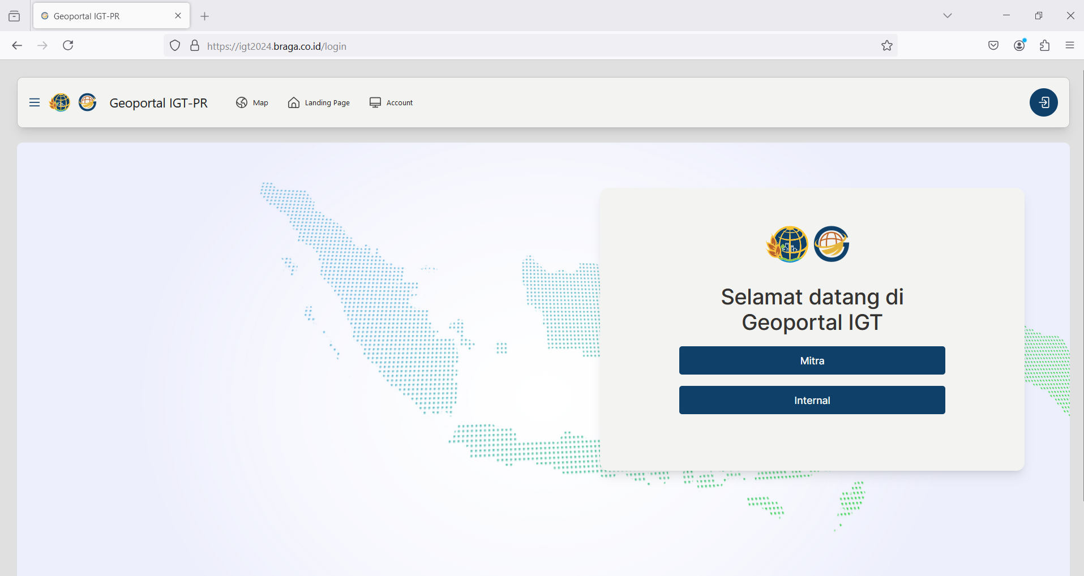
Task: Open the Firefox extensions puzzle icon
Action: (x=1044, y=45)
